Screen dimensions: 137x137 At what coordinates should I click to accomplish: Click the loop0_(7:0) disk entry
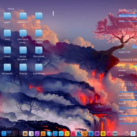pos(124,52)
